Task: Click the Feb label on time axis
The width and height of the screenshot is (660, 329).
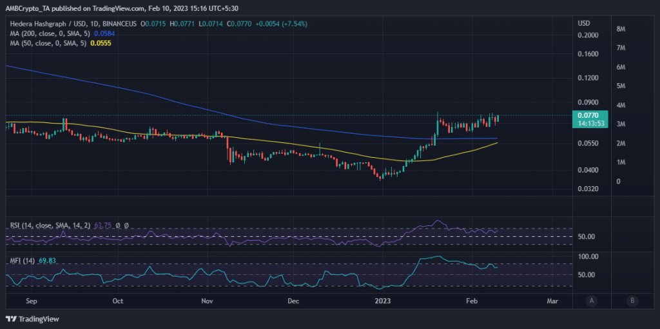Action: click(x=472, y=301)
